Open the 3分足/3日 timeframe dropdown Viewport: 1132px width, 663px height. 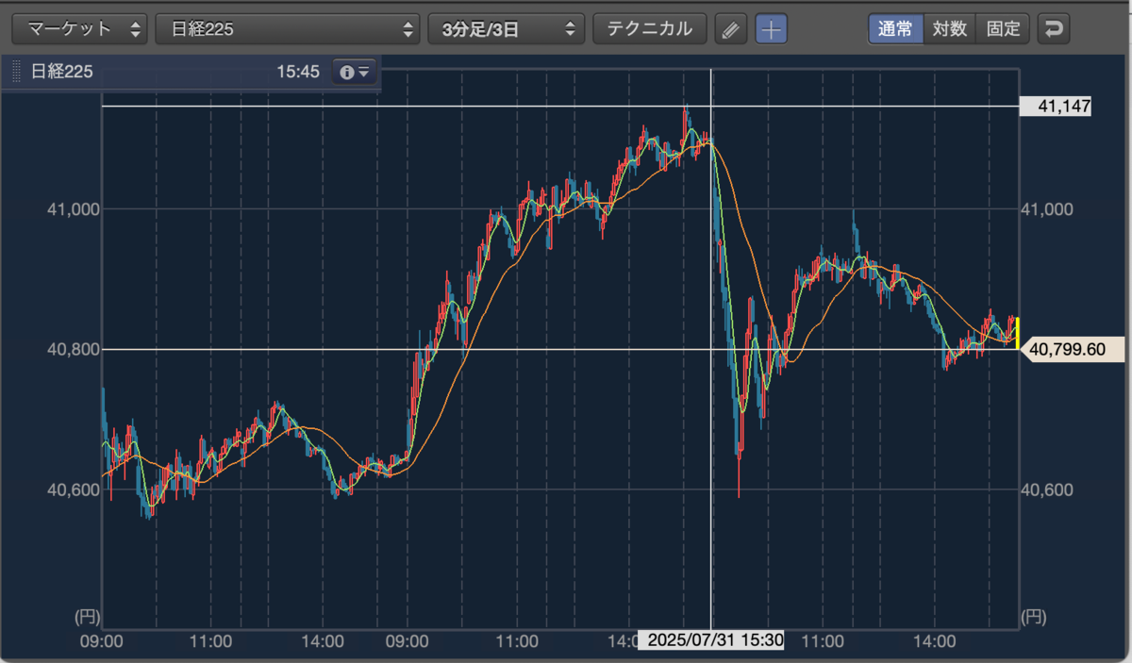(507, 29)
